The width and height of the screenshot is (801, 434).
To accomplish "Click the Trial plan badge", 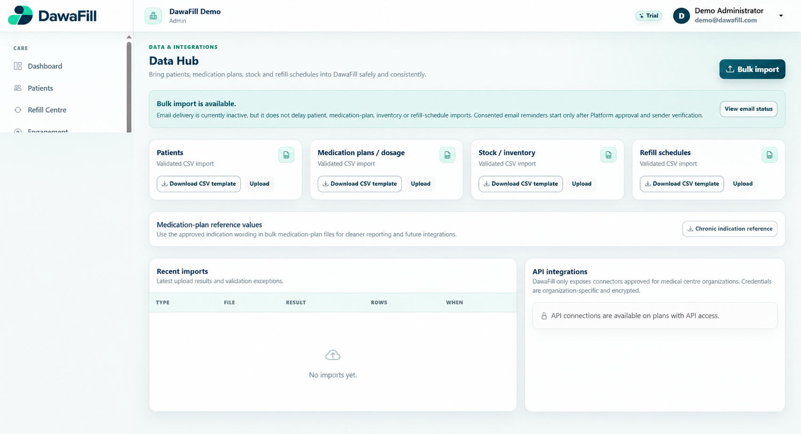I will (x=649, y=16).
